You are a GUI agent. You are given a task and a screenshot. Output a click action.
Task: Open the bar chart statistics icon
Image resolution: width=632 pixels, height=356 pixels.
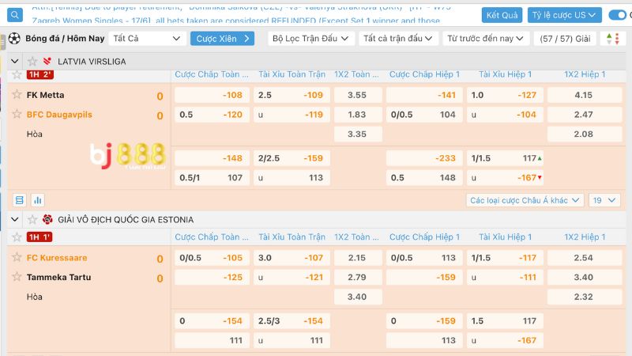point(38,200)
